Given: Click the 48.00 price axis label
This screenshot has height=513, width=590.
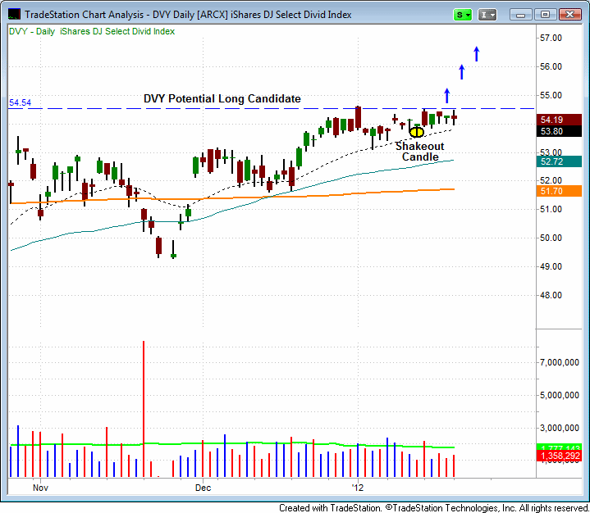Looking at the screenshot, I should [x=551, y=295].
